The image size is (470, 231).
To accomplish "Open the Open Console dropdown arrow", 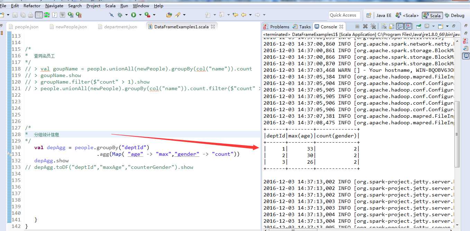I will (447, 26).
